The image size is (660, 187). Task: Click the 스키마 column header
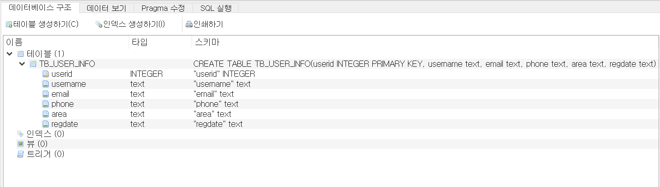point(207,42)
